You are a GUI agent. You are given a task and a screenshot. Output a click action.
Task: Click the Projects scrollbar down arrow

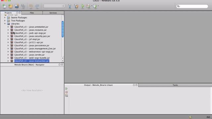click(63, 61)
